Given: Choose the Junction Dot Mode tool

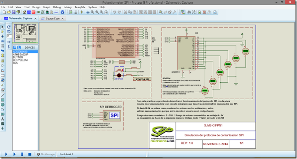Looking at the screenshot, I should (3, 36).
